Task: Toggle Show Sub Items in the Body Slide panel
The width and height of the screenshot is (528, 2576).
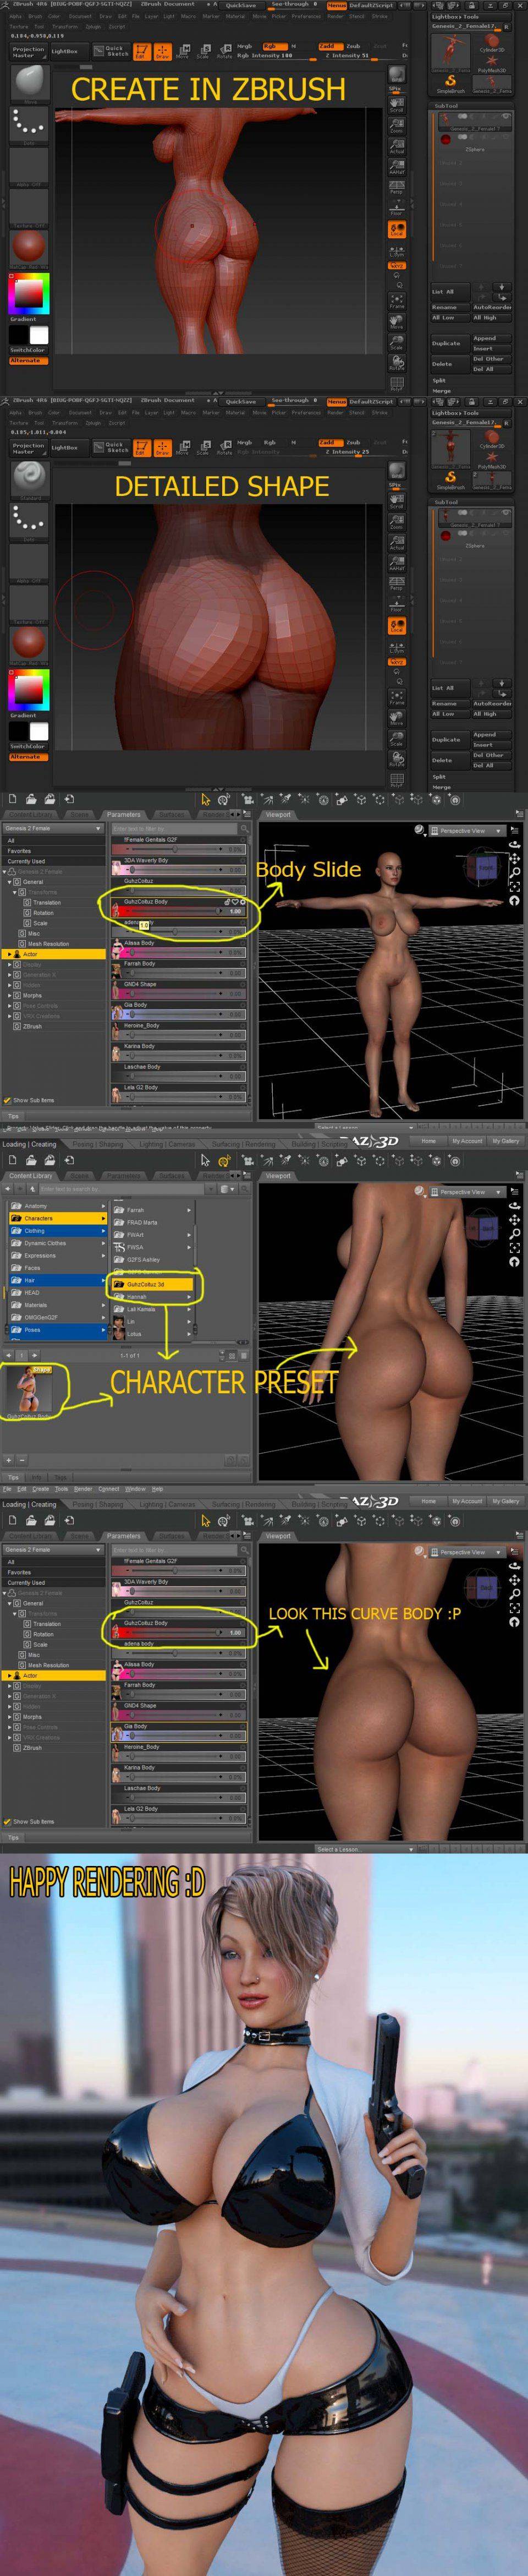Action: click(x=8, y=1100)
